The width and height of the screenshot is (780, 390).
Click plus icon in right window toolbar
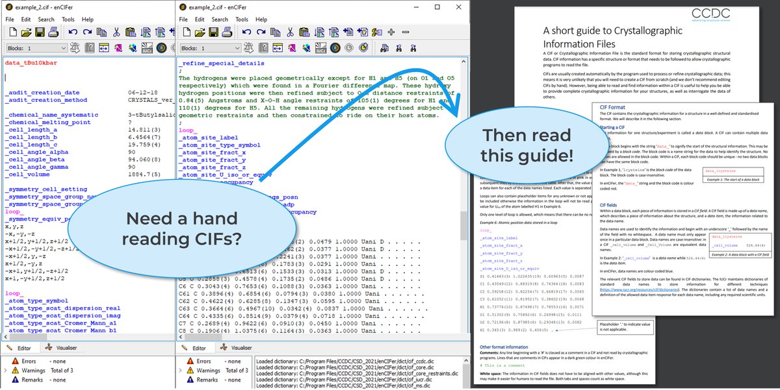(x=391, y=32)
